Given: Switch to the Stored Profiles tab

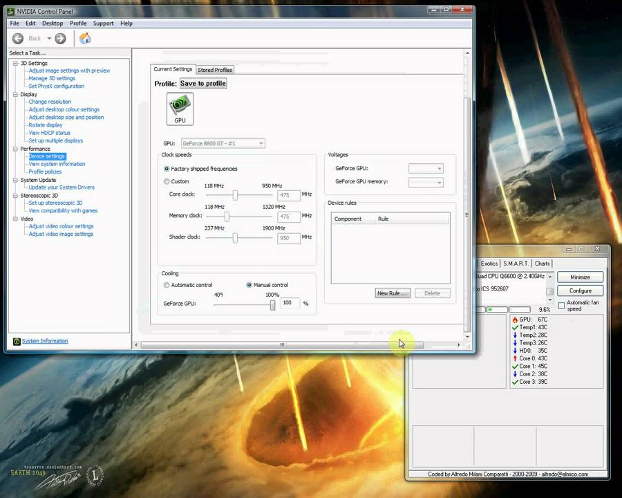Looking at the screenshot, I should [215, 70].
